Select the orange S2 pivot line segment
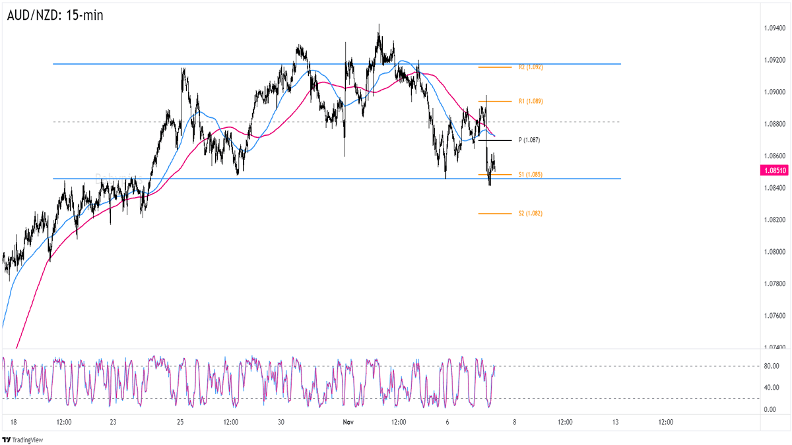Screen dimensions: 792x445 tap(495, 214)
